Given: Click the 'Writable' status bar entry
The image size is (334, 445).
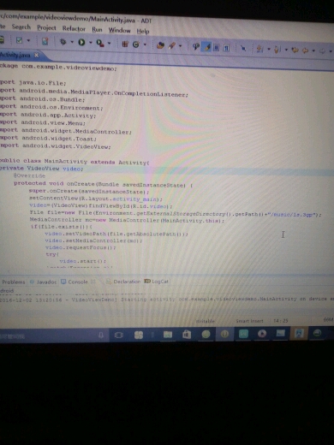Looking at the screenshot, I should (206, 321).
